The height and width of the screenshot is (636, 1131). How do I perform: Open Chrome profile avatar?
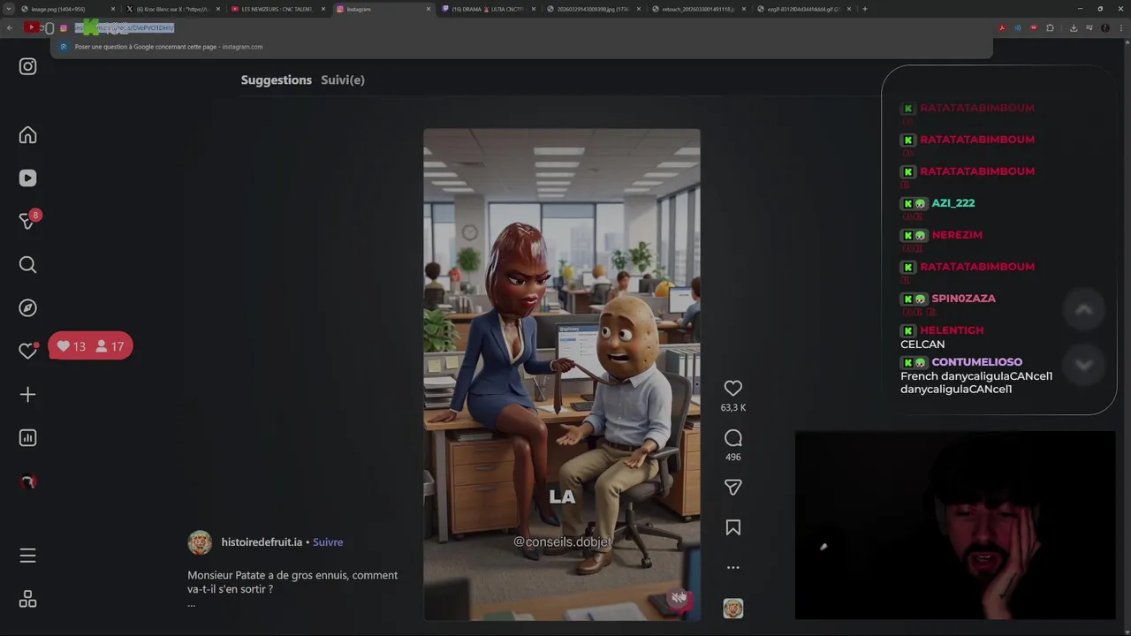(x=1104, y=28)
